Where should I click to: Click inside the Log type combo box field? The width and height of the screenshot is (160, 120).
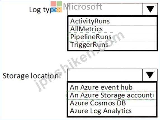pos(105,9)
